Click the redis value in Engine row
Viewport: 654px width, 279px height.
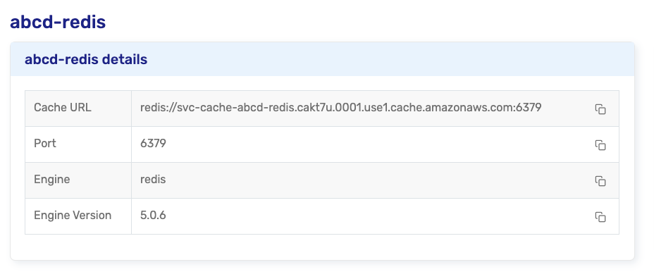153,180
